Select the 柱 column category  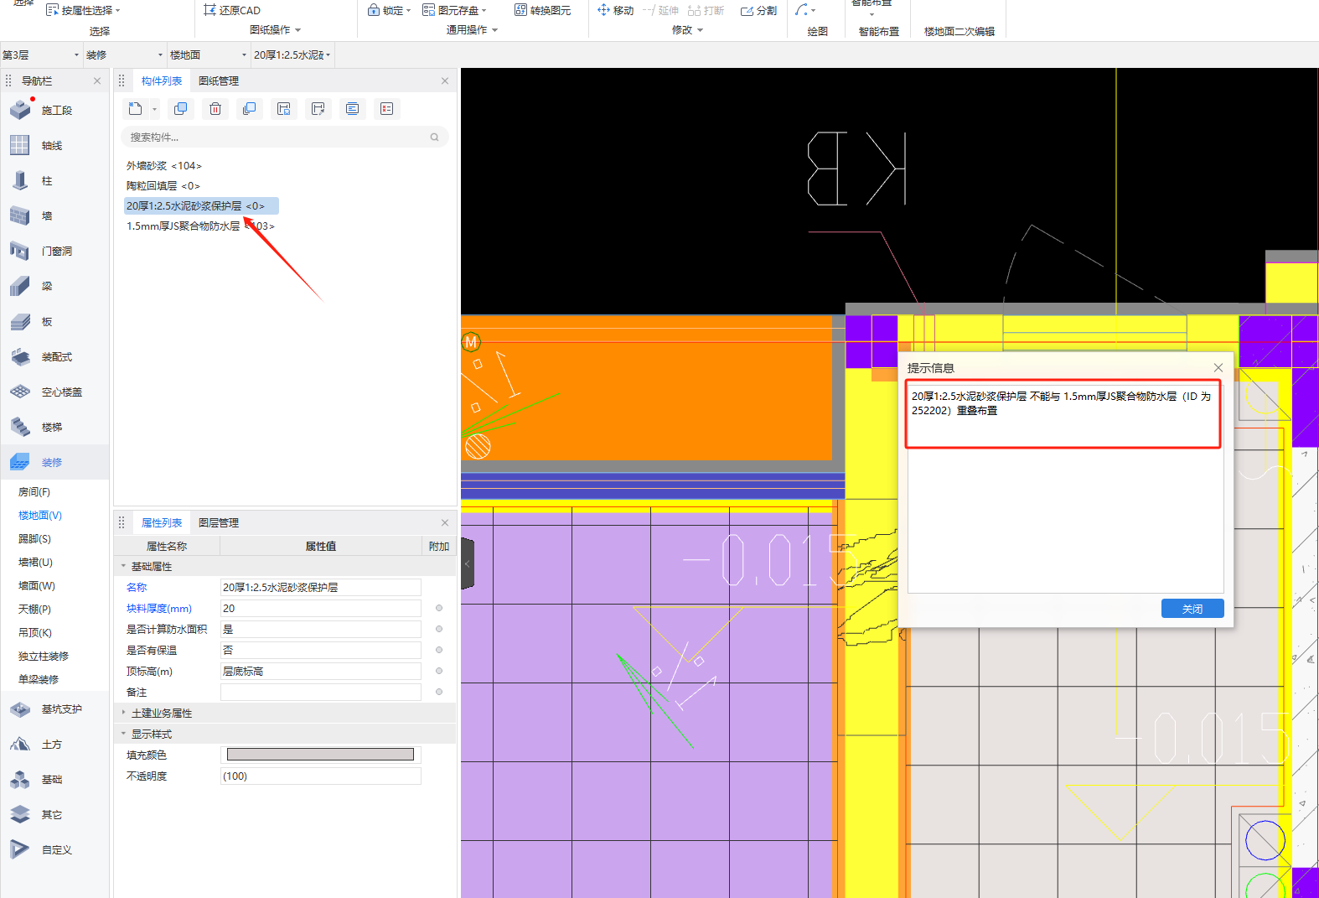47,180
